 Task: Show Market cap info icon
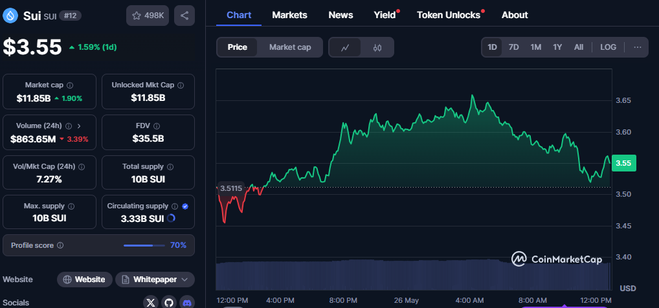70,85
